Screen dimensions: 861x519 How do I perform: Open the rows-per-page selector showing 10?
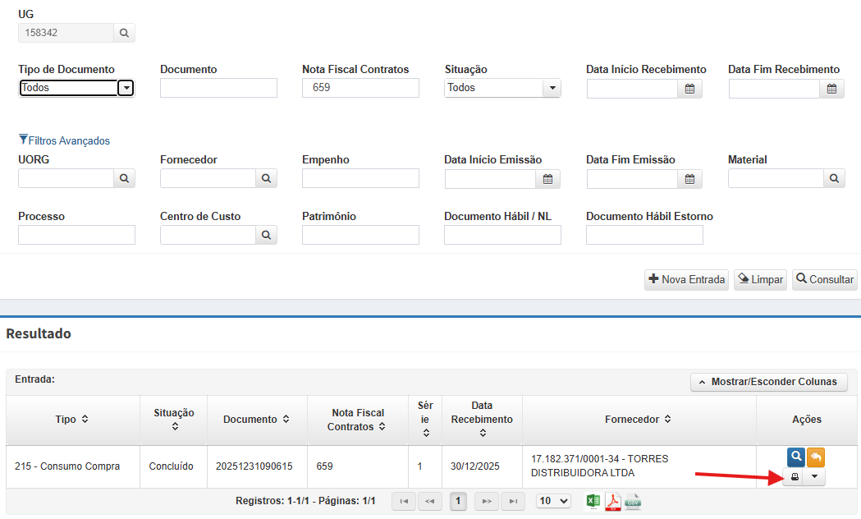pyautogui.click(x=553, y=501)
